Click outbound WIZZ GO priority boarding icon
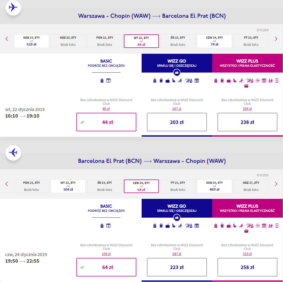Image resolution: width=283 pixels, height=282 pixels. coord(180,80)
